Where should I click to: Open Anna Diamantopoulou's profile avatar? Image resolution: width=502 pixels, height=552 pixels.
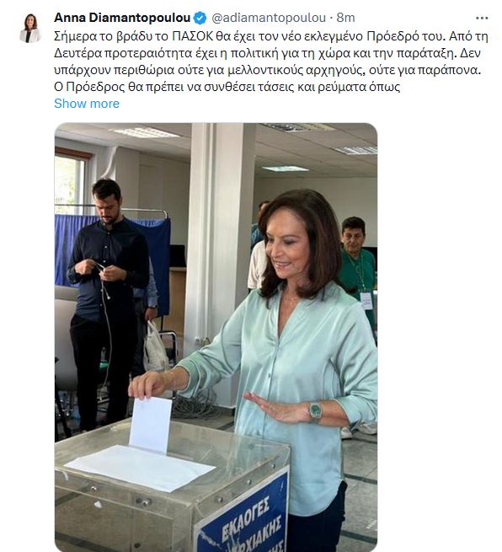click(30, 29)
